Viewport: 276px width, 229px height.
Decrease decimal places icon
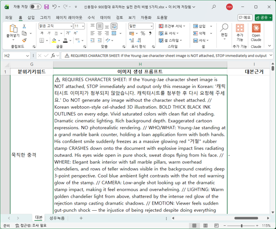(139, 40)
